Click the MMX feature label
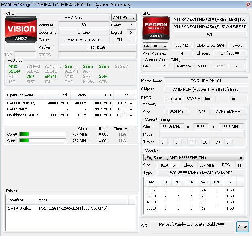Image resolution: width=252 pixels, height=236 pixels. coord(13,67)
